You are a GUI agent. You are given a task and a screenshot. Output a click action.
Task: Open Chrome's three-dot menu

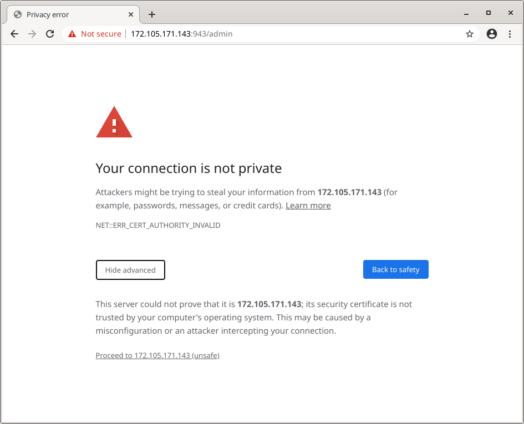tap(510, 34)
